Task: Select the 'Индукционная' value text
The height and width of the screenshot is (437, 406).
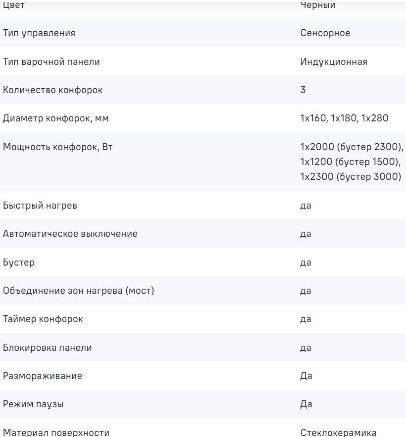Action: click(334, 62)
